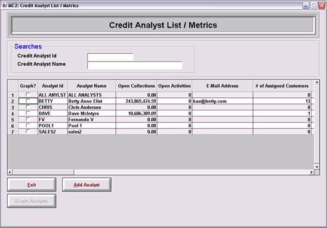Click the Open Collections column header

137,86
